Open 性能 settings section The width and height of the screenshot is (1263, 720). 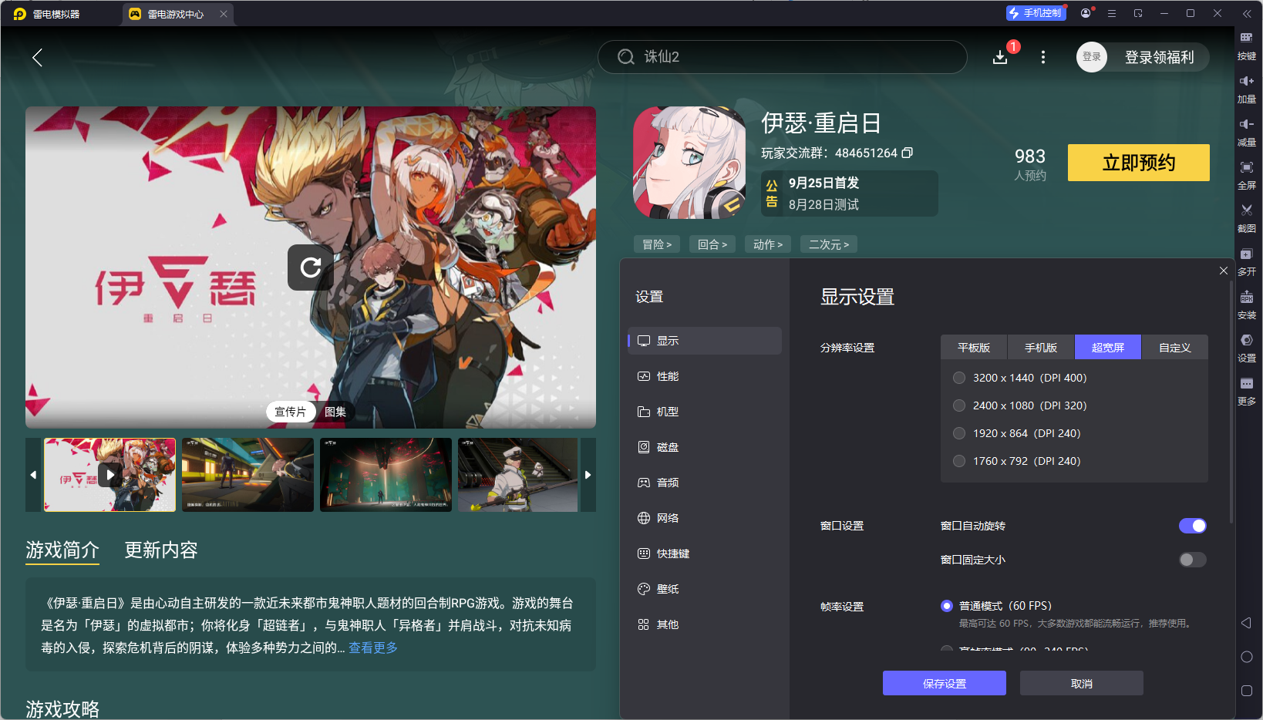click(x=705, y=376)
